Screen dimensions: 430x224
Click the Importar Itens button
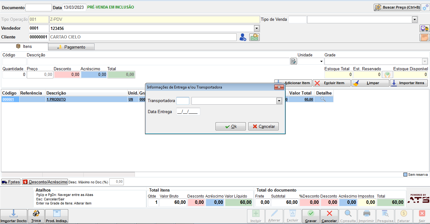click(x=409, y=83)
